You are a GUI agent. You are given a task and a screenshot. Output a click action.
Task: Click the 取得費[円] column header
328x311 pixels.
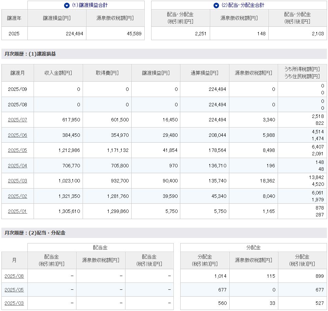point(107,73)
